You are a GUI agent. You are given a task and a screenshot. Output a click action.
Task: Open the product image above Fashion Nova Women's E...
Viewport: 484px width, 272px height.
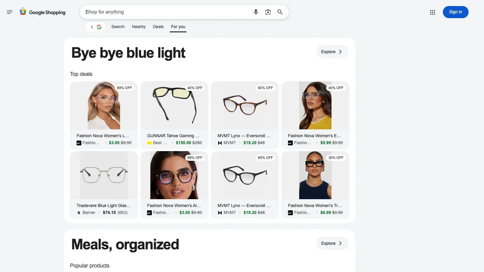click(x=316, y=105)
